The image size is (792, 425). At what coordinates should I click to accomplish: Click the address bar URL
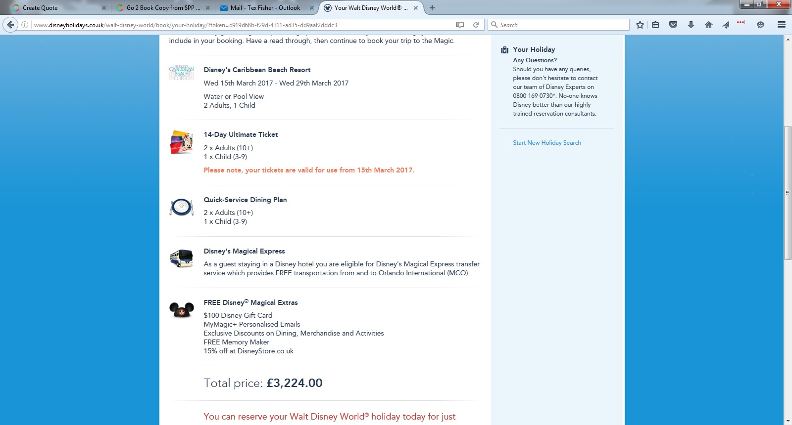pyautogui.click(x=186, y=25)
